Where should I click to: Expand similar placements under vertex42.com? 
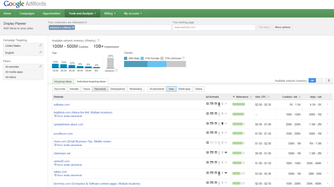click(68, 165)
